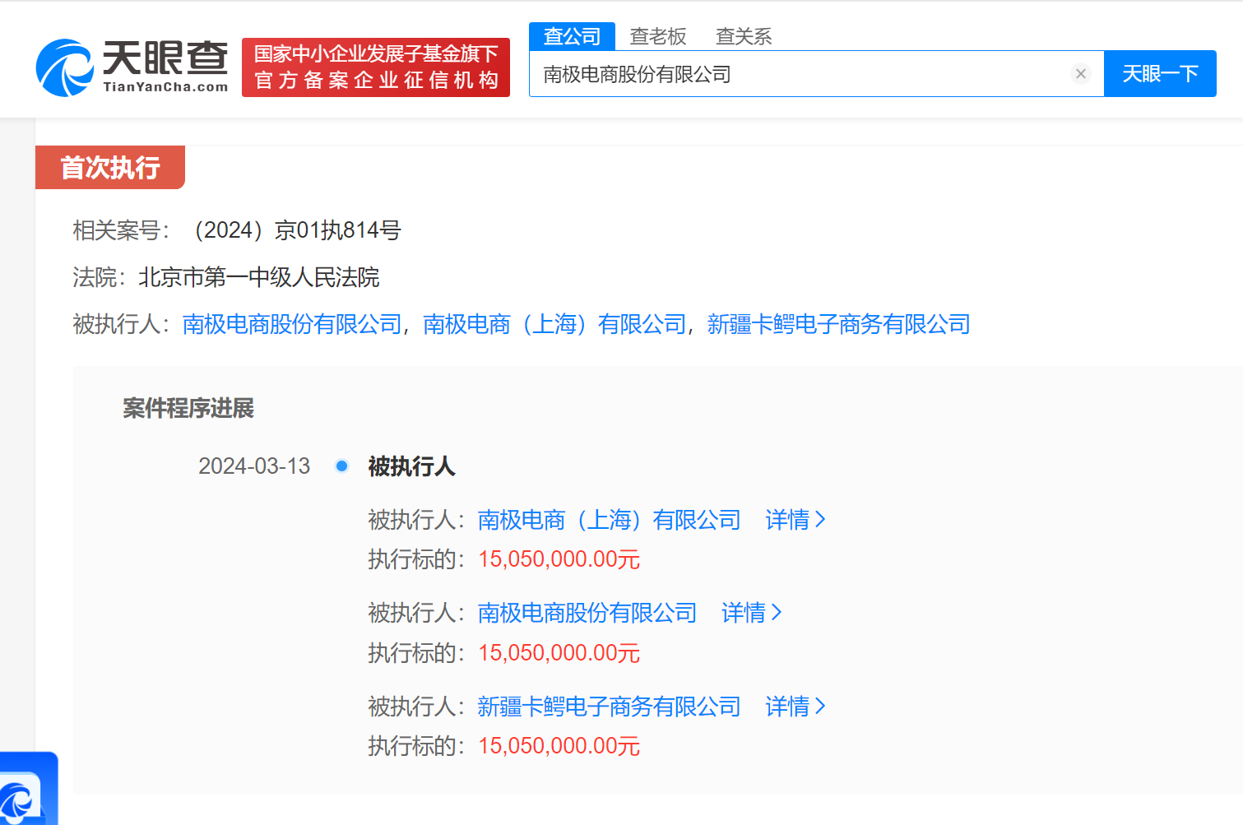This screenshot has height=825, width=1243.
Task: Click 15,050,000.00元 under 南极电商（上海）有限公司
Action: [559, 559]
